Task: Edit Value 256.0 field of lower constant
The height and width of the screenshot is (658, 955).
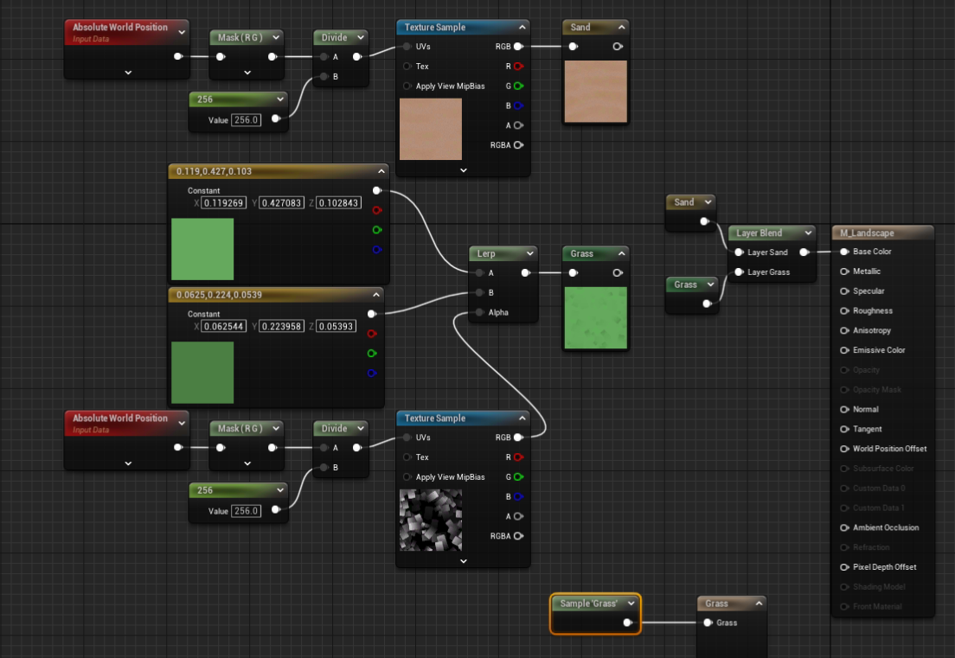Action: (x=246, y=511)
